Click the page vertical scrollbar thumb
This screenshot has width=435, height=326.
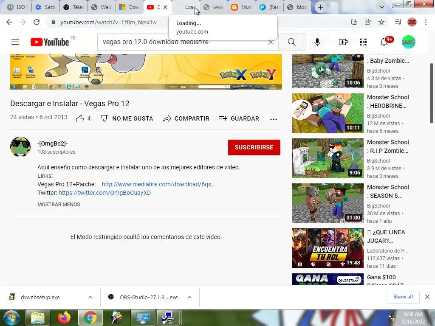click(x=432, y=93)
